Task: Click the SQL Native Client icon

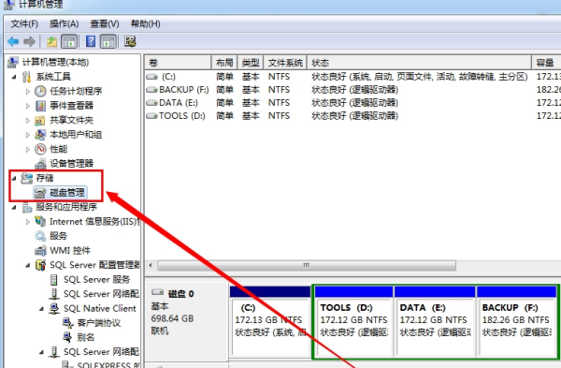Action: tap(54, 308)
